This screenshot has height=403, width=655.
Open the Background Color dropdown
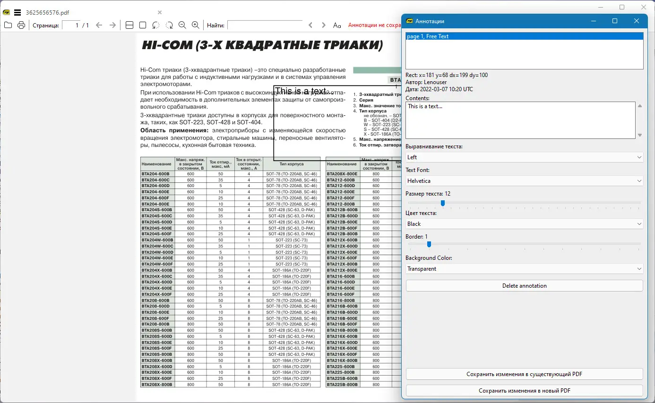[524, 269]
